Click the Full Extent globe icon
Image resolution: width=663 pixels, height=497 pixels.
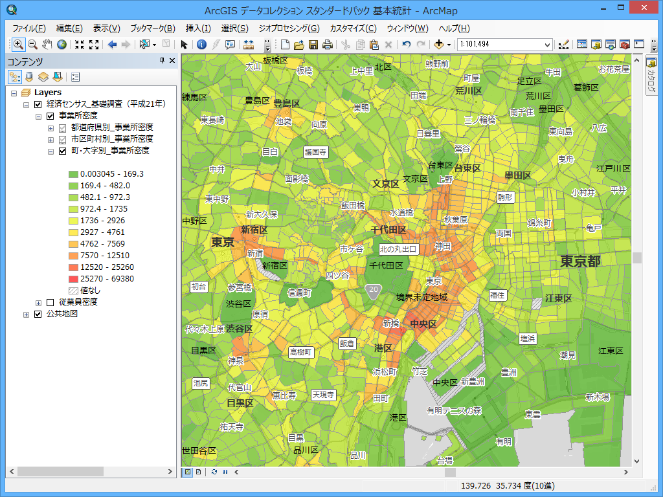[62, 45]
